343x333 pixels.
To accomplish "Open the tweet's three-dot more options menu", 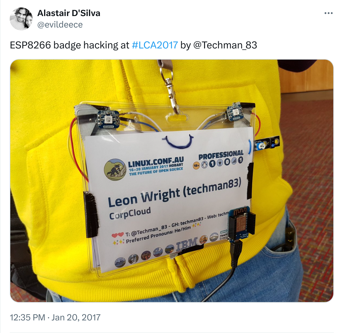I will pos(328,13).
